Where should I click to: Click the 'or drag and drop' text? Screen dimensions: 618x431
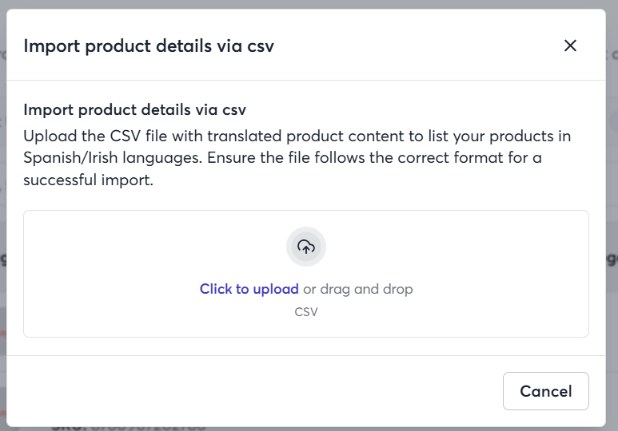[358, 289]
